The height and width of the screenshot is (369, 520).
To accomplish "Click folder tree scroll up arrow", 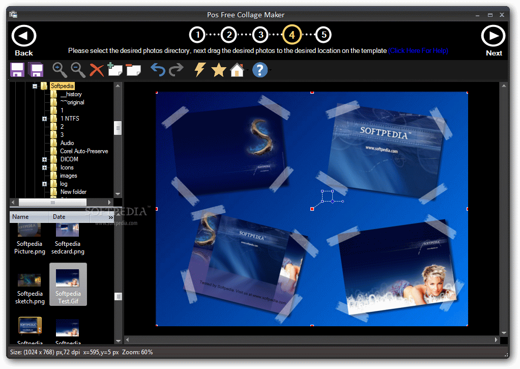I will (x=118, y=86).
